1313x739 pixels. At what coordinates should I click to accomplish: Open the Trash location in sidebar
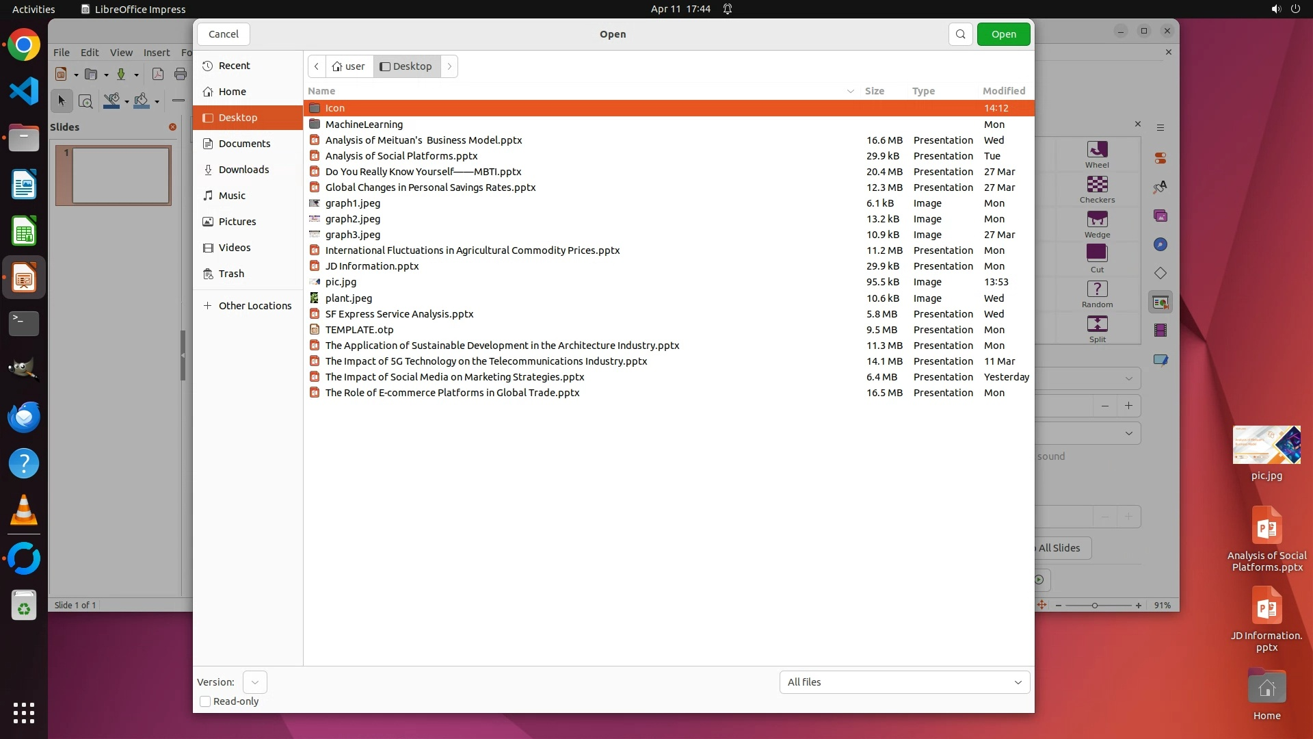click(x=231, y=274)
